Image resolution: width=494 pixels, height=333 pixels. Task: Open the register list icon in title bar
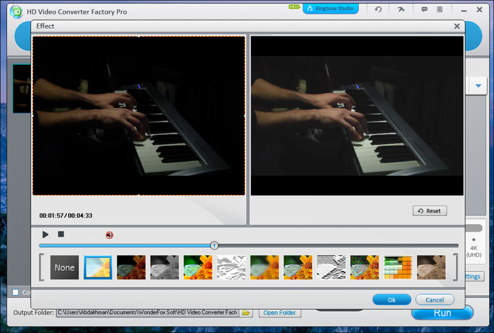pos(440,9)
